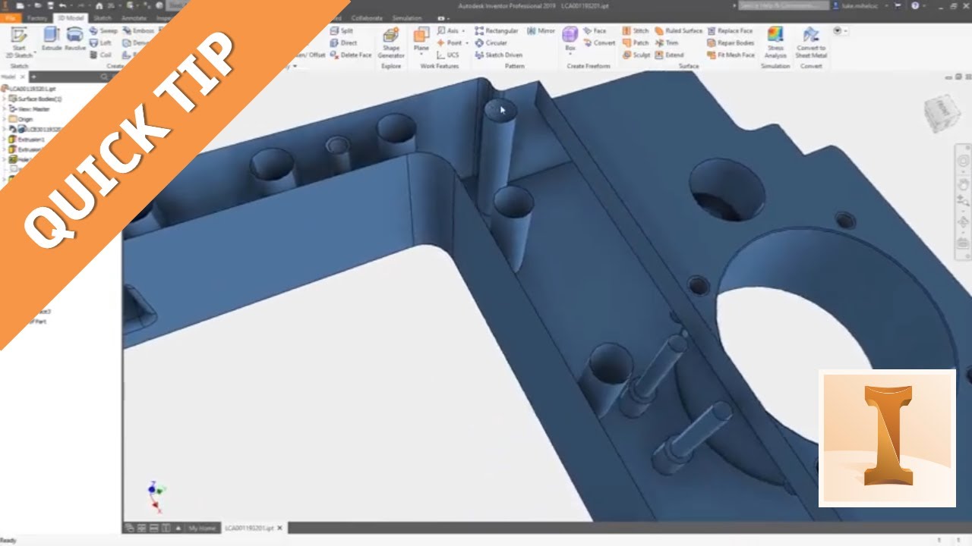Viewport: 972px width, 546px height.
Task: Choose the Loft feature tool
Action: pos(101,43)
